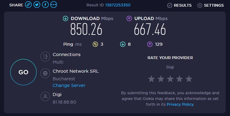Copy the share link icon
The width and height of the screenshot is (230, 116).
tap(28, 5)
